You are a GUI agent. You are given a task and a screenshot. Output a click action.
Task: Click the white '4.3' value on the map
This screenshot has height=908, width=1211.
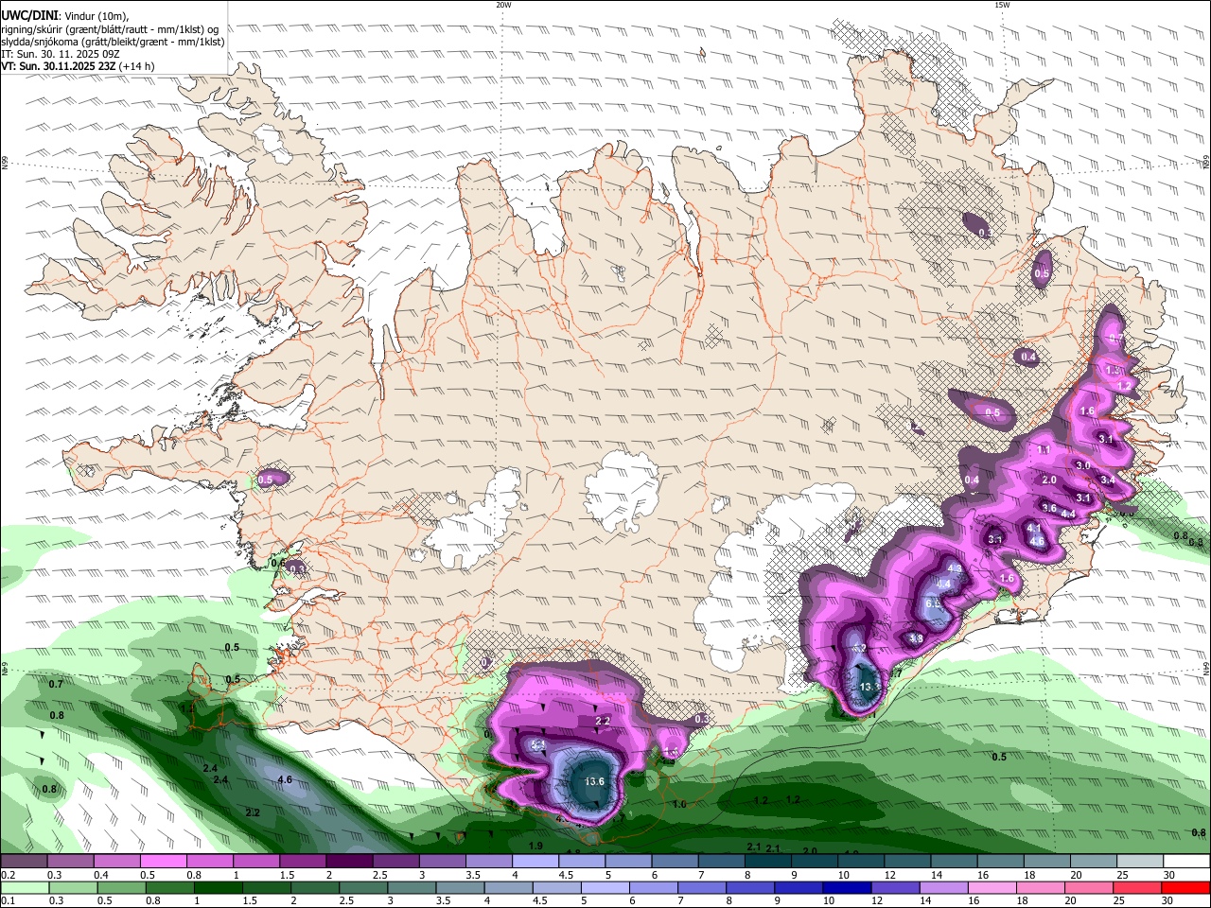tap(954, 568)
